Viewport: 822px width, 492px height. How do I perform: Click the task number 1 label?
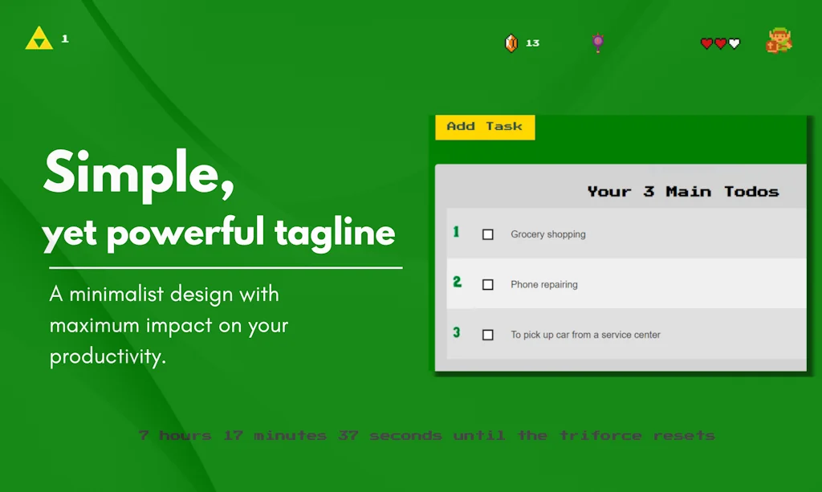coord(456,232)
